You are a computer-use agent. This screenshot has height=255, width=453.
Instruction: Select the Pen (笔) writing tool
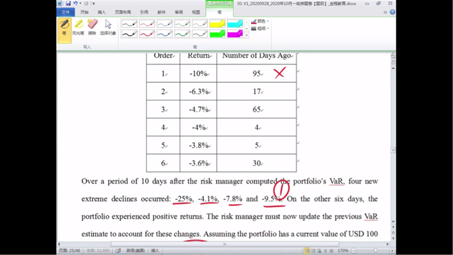click(65, 27)
